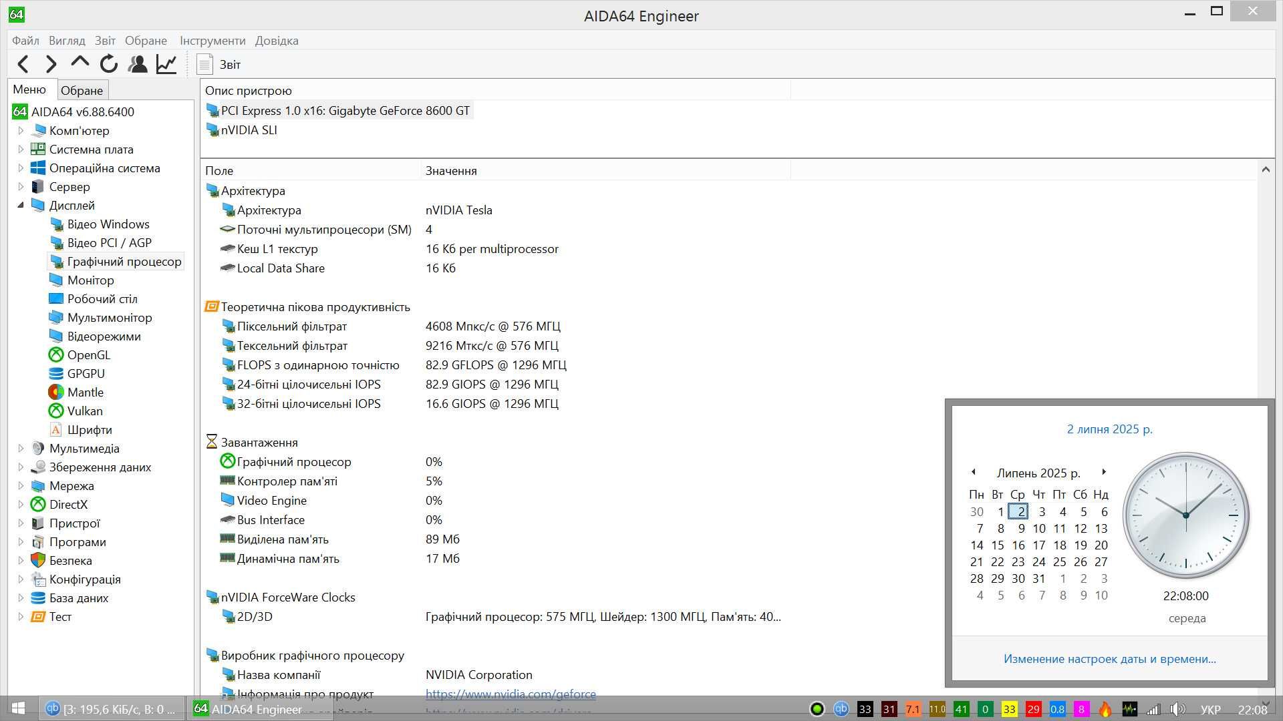Open the Изменение настроек даты и времени link
The image size is (1283, 721).
coord(1109,659)
